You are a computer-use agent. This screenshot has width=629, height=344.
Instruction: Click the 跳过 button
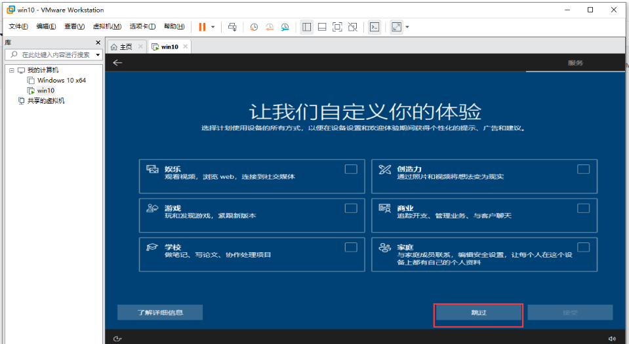[x=479, y=313]
